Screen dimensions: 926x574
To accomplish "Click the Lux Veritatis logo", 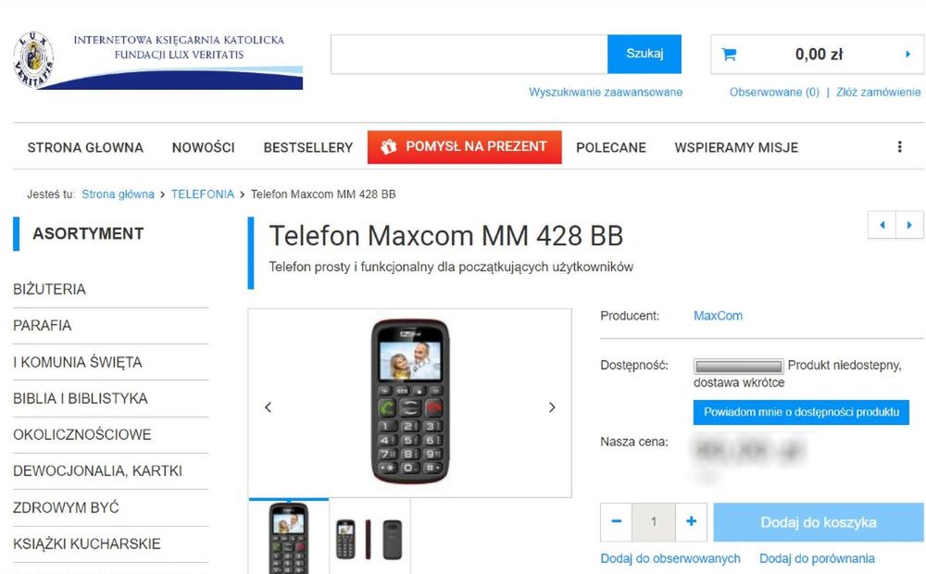I will 157,60.
